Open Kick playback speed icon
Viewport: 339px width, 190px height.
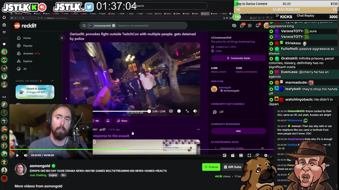point(257,155)
